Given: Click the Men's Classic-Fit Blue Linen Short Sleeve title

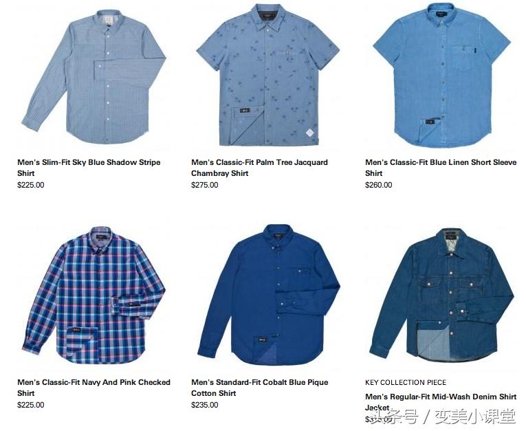Looking at the screenshot, I should click(441, 168).
